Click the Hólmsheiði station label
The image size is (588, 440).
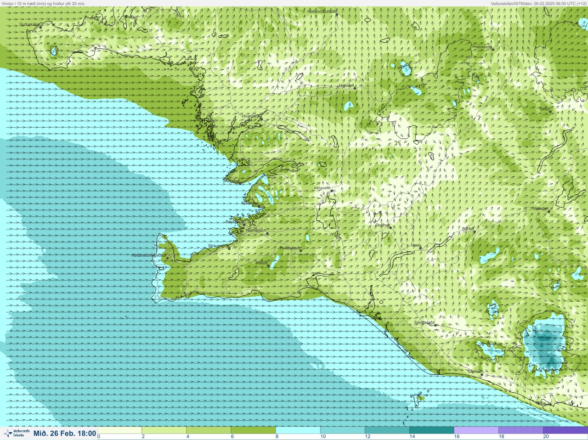point(256,230)
